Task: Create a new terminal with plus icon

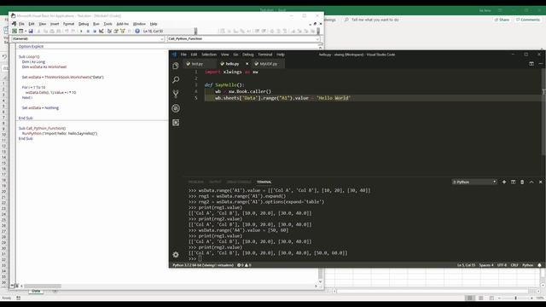Action: pos(504,182)
